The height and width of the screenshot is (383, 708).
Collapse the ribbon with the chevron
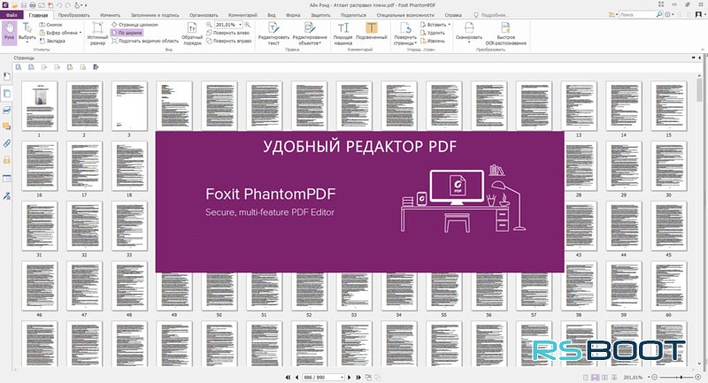[703, 50]
